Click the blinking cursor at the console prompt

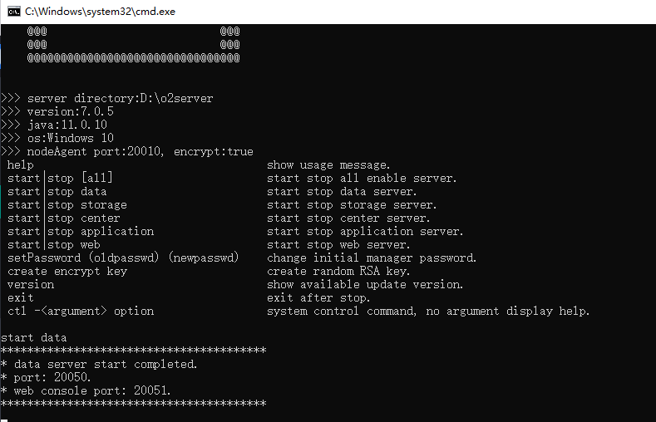click(x=4, y=420)
